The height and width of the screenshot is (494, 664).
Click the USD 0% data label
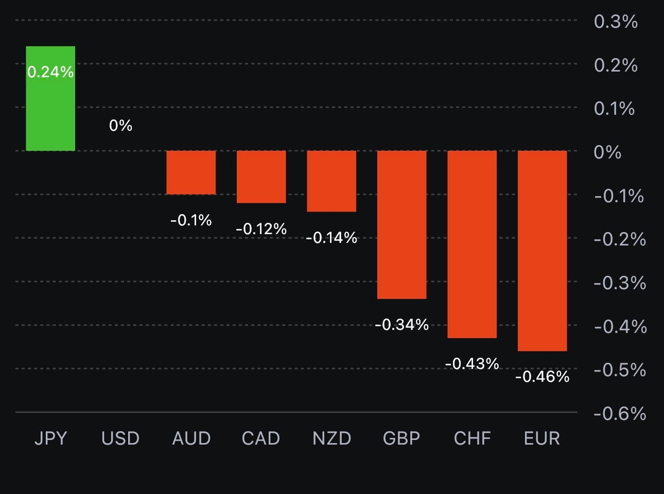(x=120, y=126)
